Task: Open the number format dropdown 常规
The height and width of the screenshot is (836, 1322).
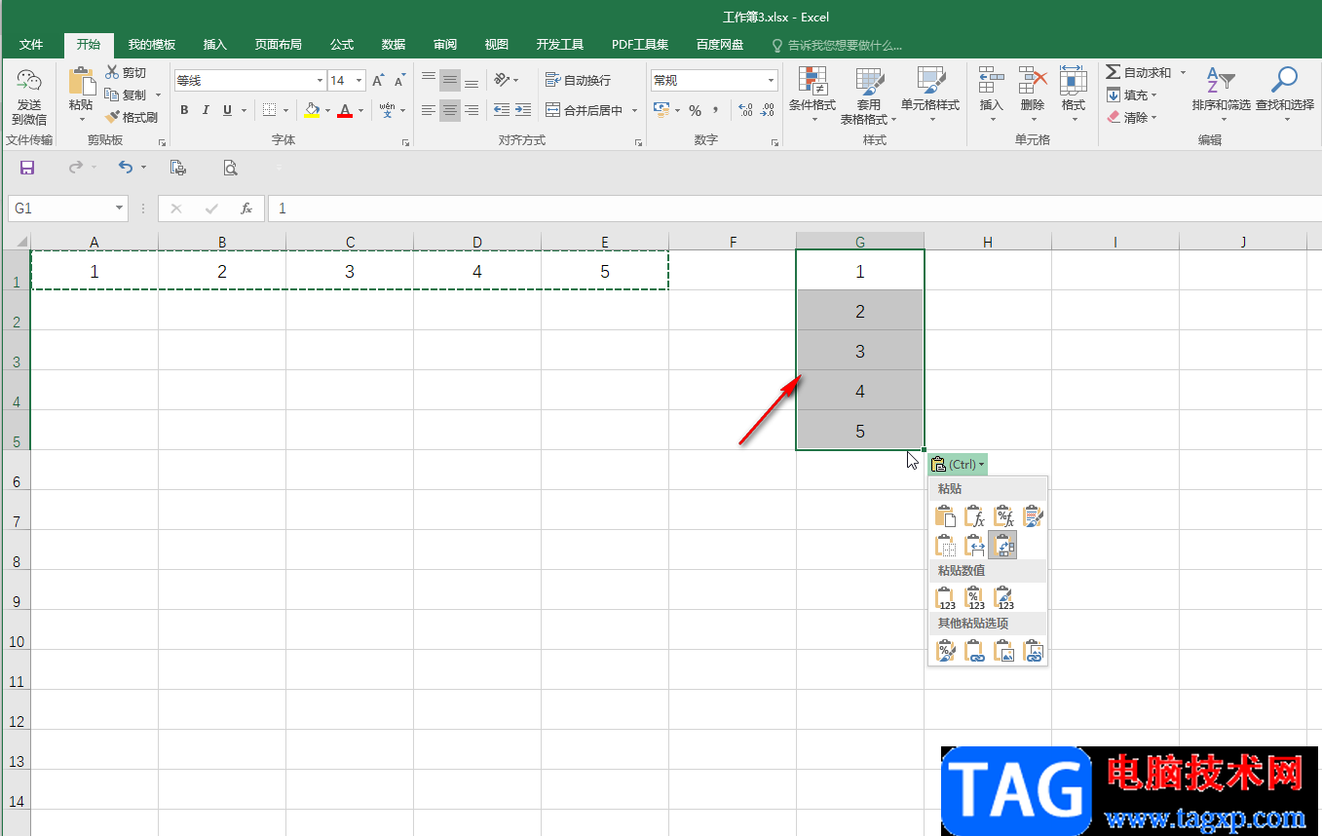Action: [772, 81]
